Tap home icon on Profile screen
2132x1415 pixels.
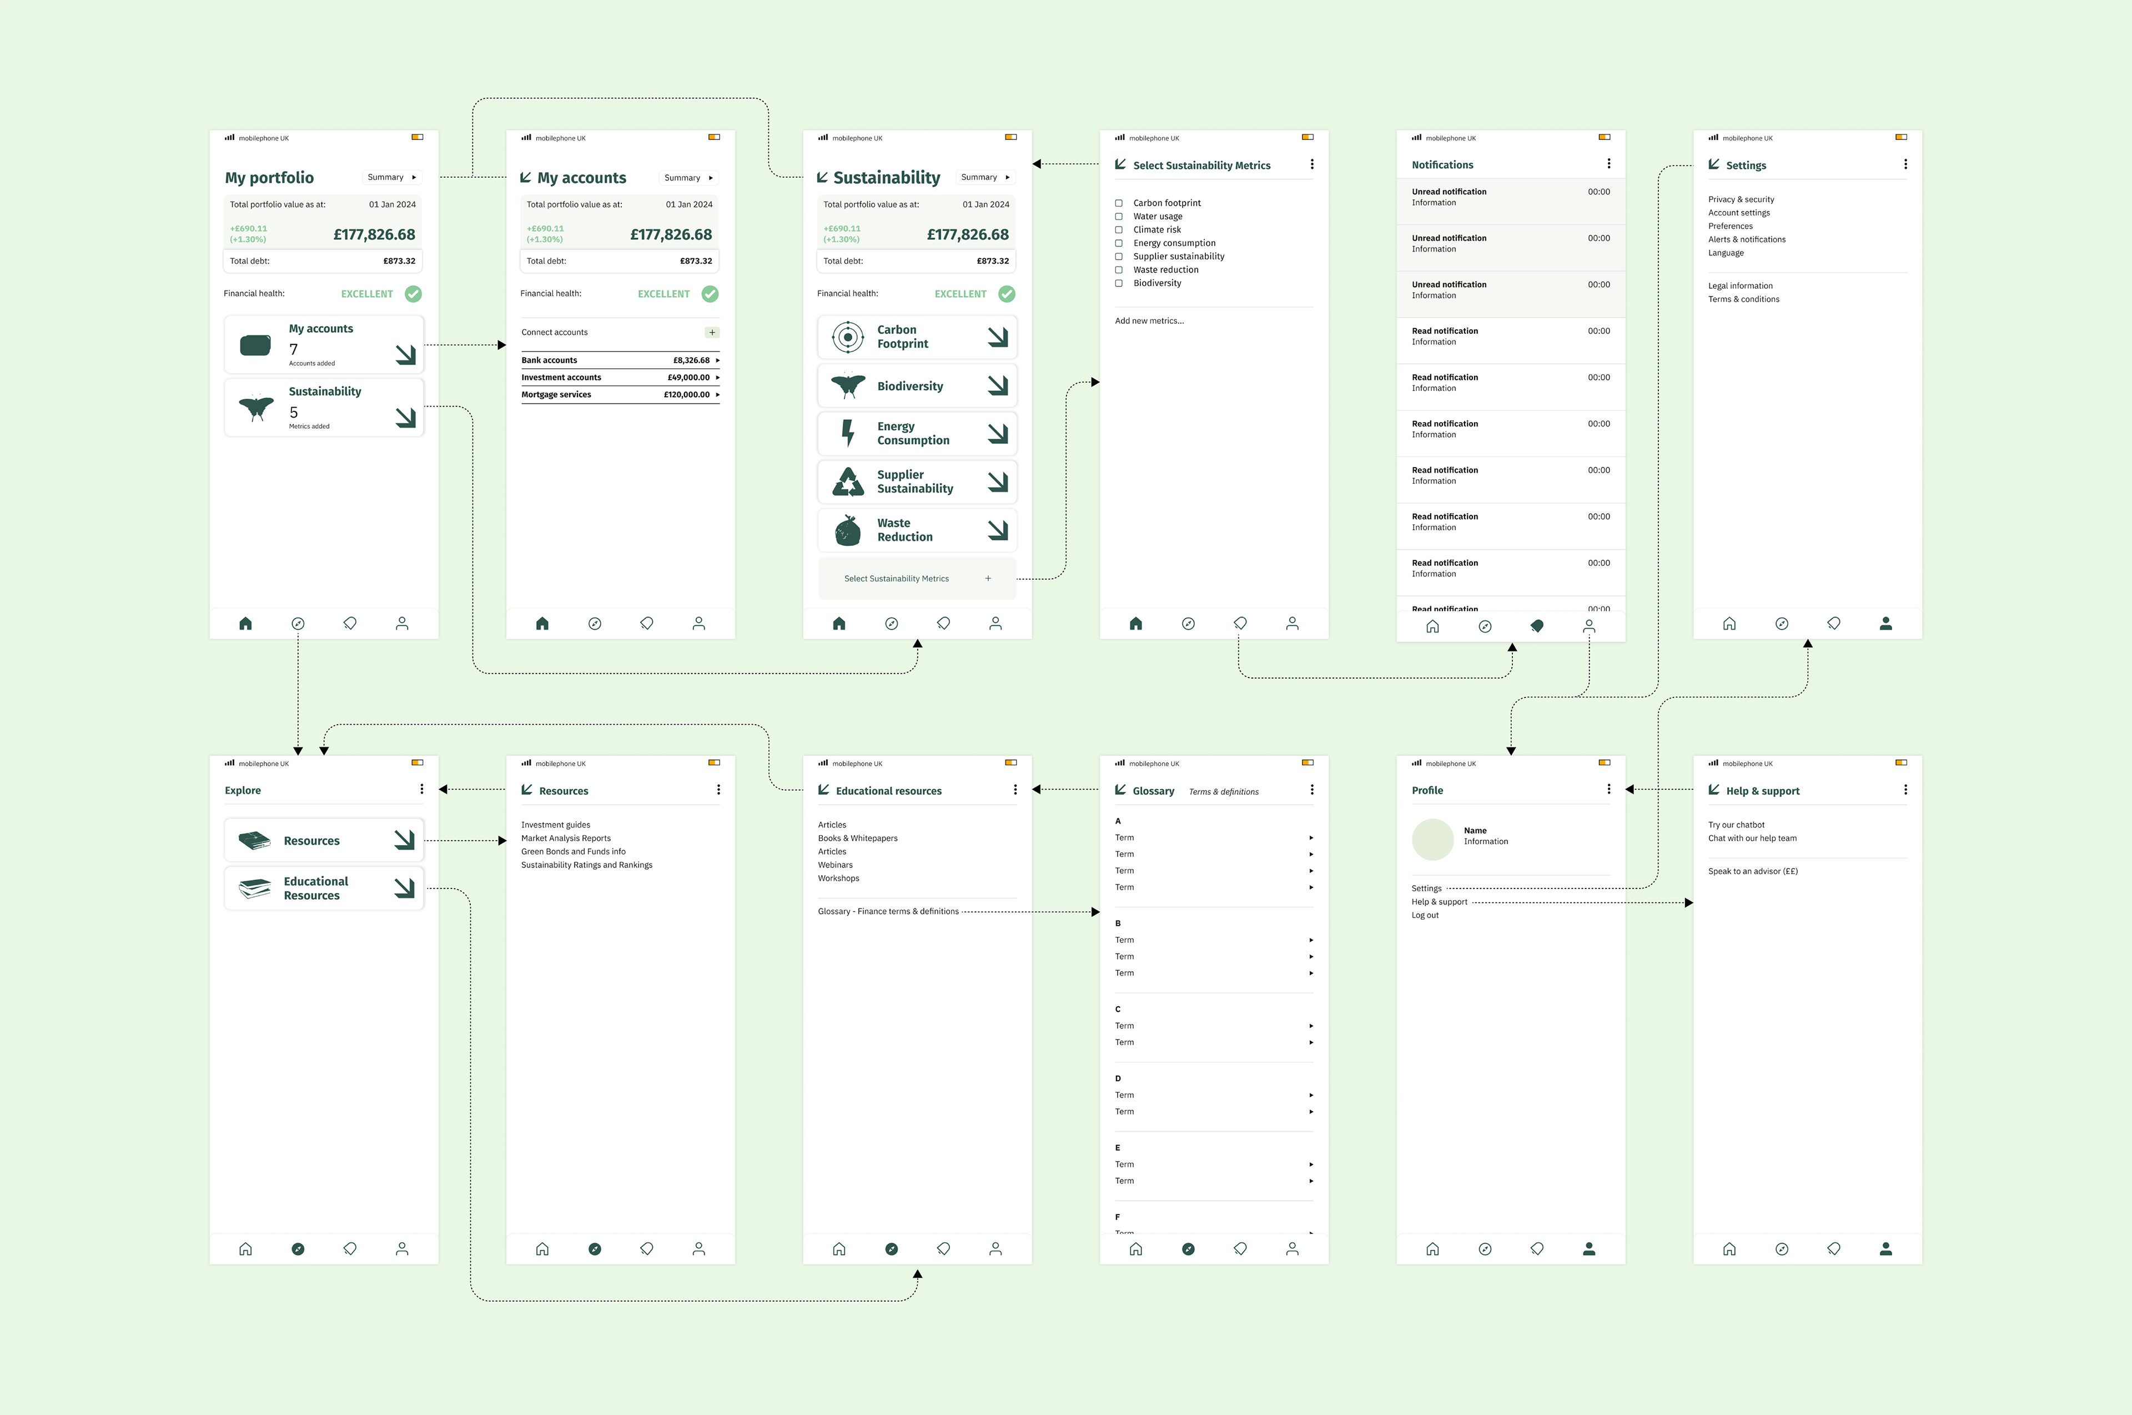(x=1432, y=1249)
